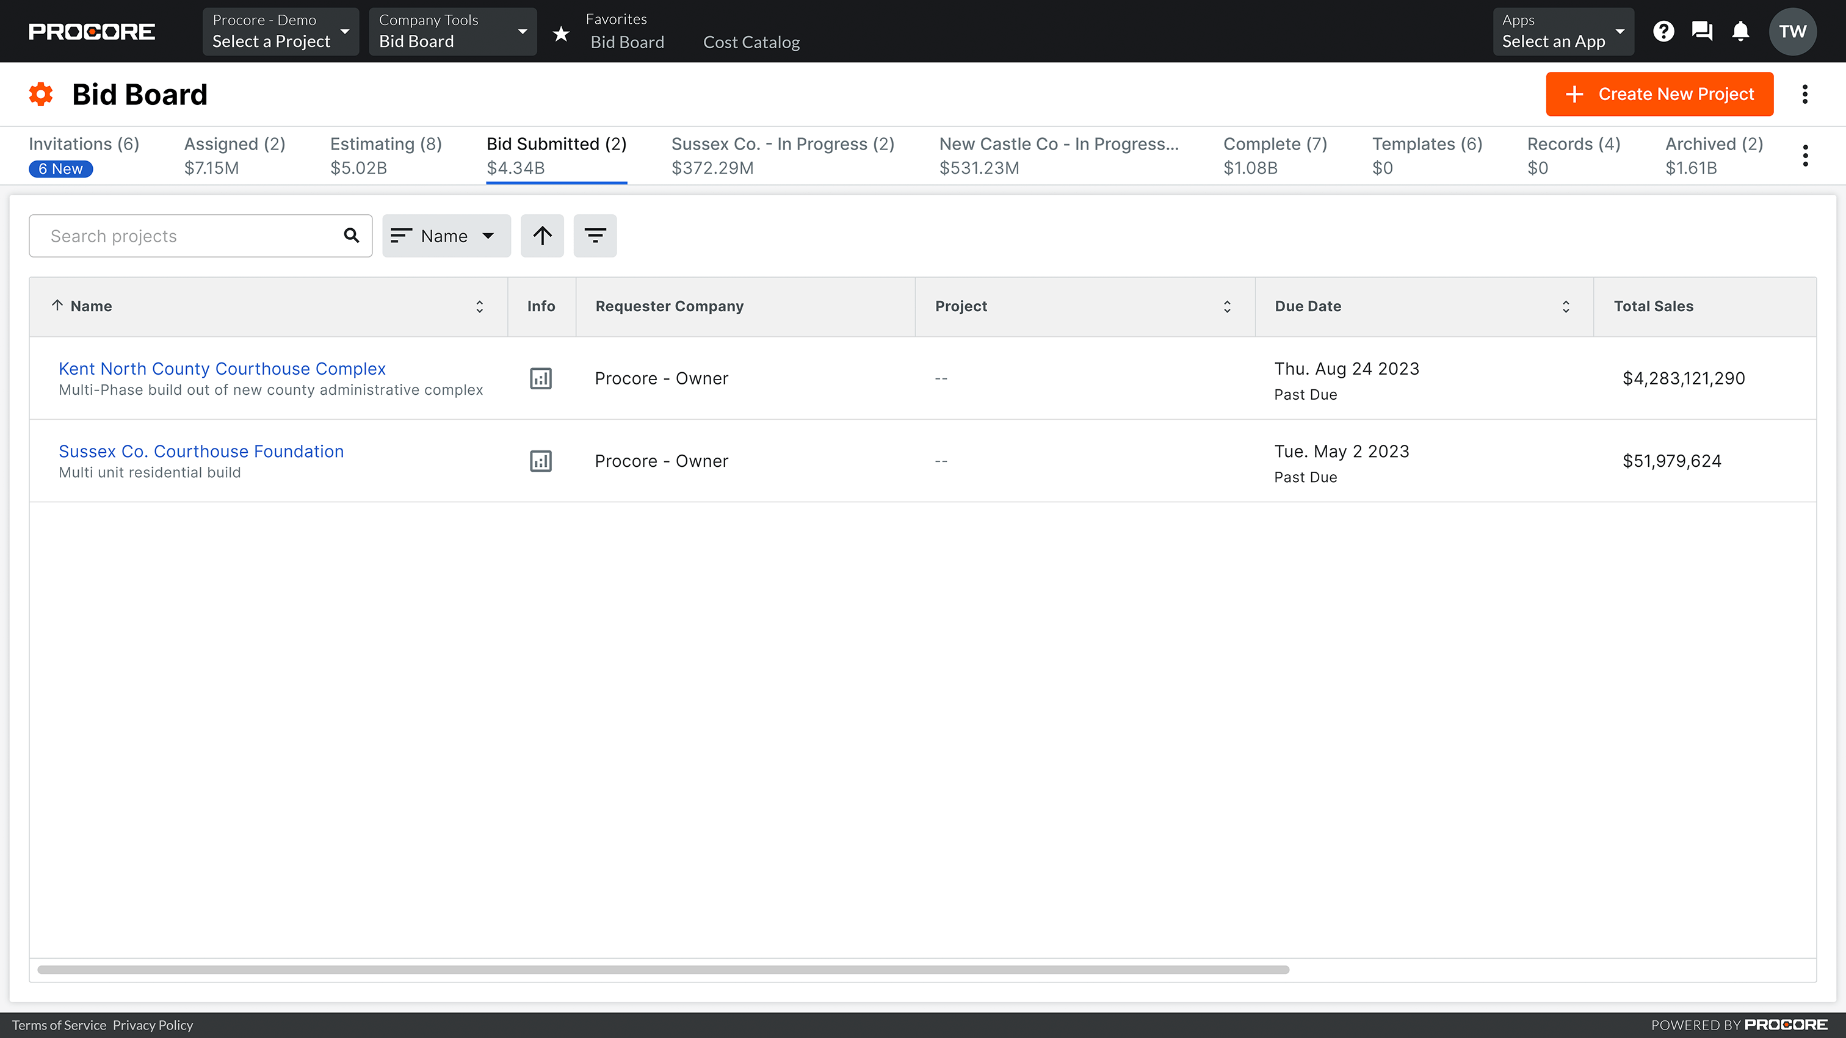Open the chat messages icon
The width and height of the screenshot is (1846, 1038).
pos(1702,31)
